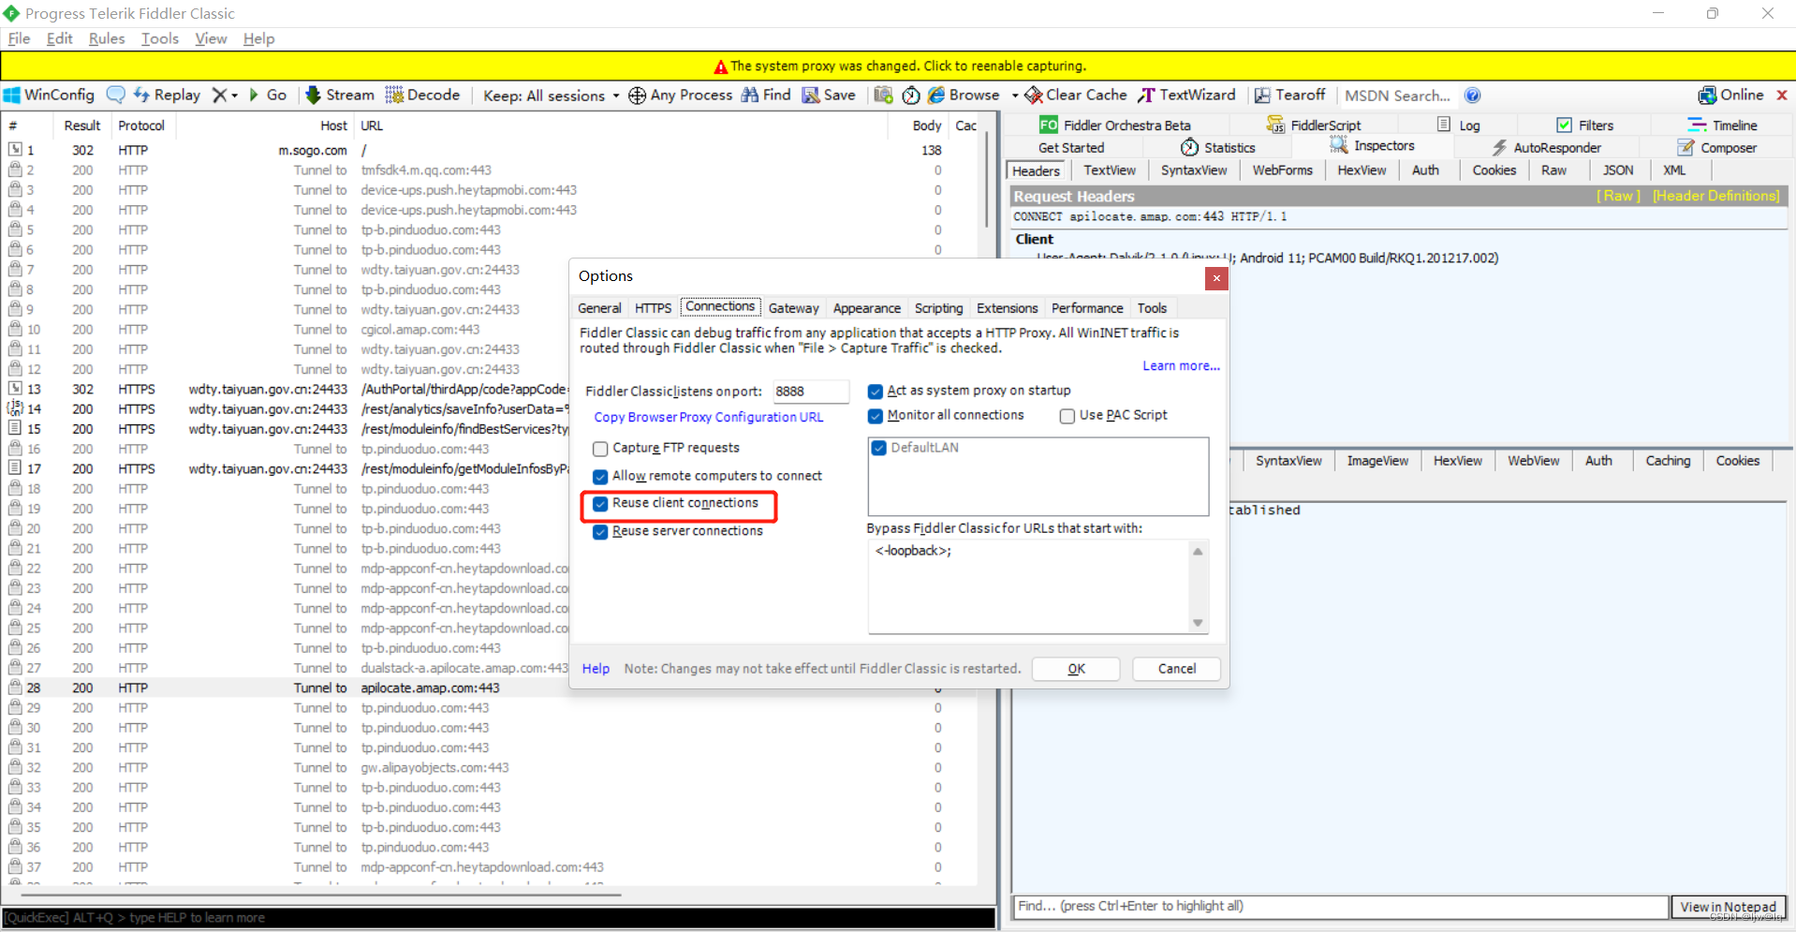Click the comment speech-bubble toolbar icon

click(x=116, y=95)
